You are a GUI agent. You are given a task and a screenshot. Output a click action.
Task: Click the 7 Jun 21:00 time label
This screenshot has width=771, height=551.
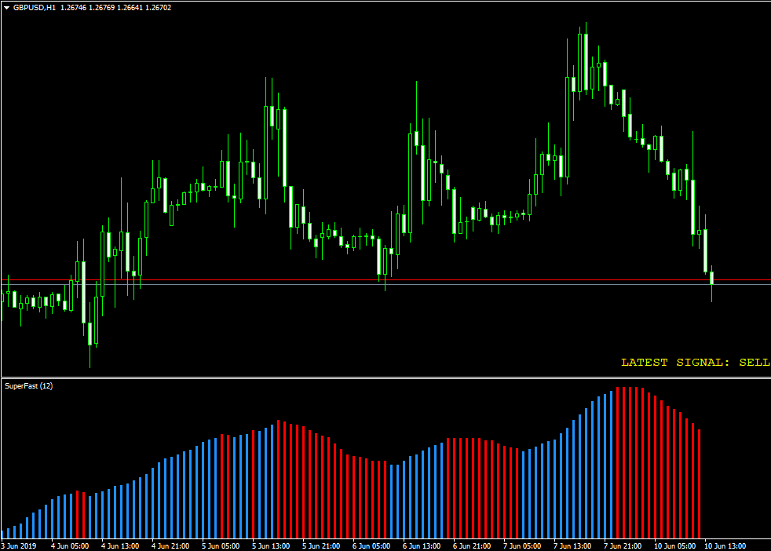623,546
